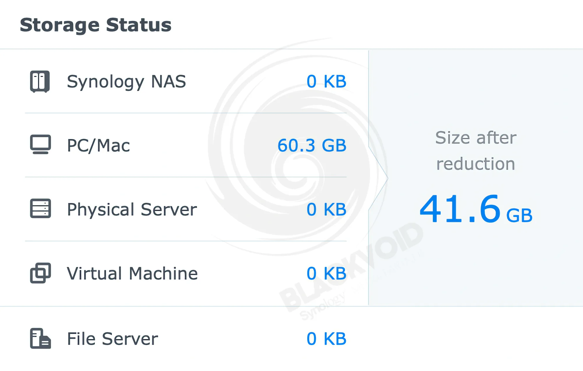Click the Virtual Machine 0 KB value
583x371 pixels.
coord(326,273)
